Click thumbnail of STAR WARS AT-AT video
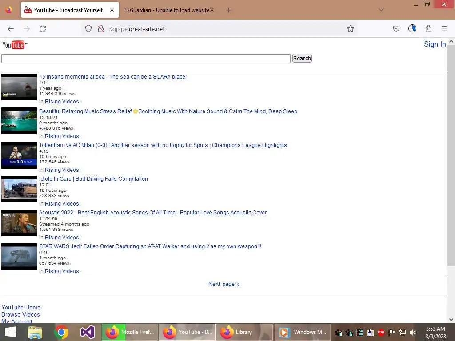The height and width of the screenshot is (341, 455). click(19, 257)
